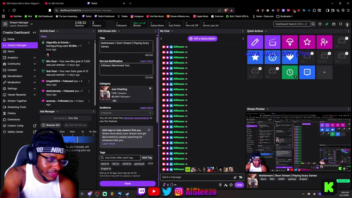Expand the Quick Actions panel dropdown
Viewport: 352px width, 198px height.
point(266,31)
